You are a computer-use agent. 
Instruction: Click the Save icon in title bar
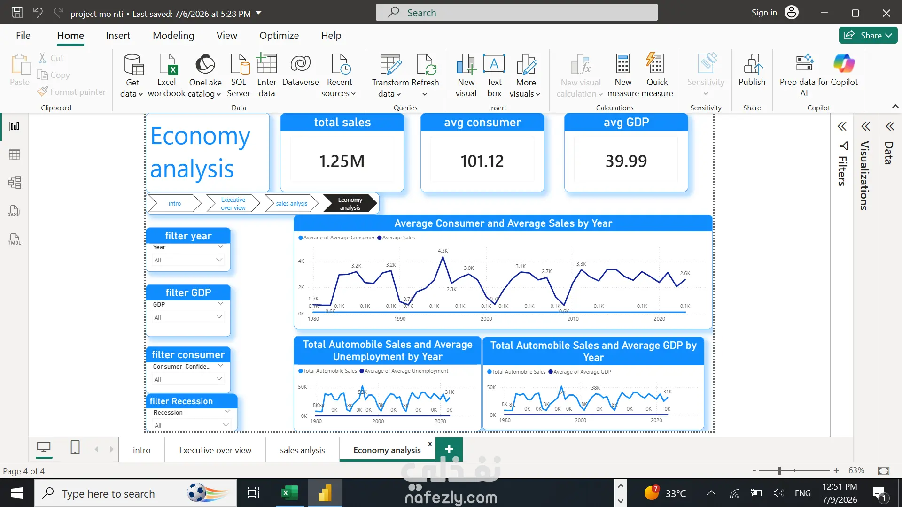pos(17,13)
